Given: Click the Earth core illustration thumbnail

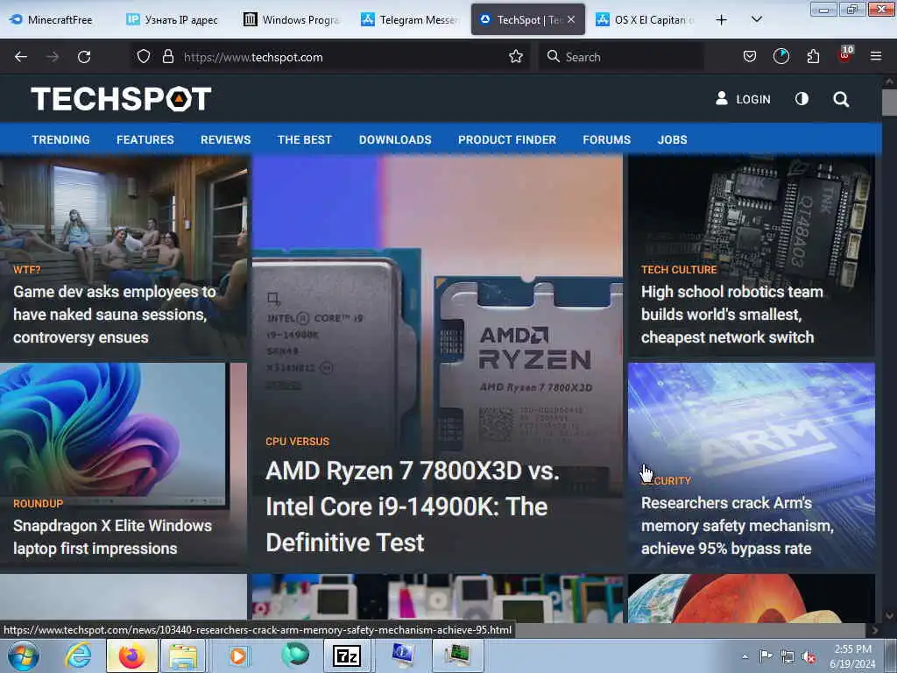Looking at the screenshot, I should pos(751,598).
